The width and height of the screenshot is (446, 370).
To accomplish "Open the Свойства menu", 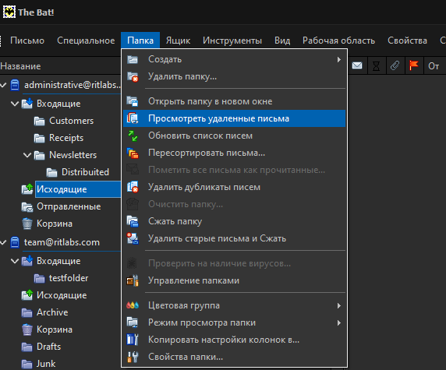I will 407,41.
